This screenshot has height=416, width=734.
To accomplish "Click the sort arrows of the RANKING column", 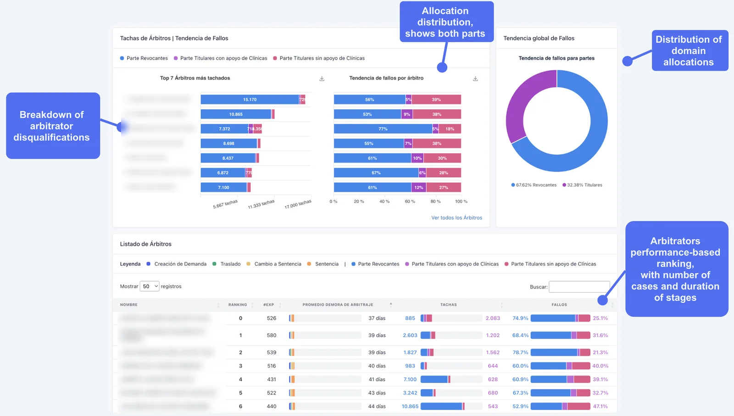I will click(252, 305).
